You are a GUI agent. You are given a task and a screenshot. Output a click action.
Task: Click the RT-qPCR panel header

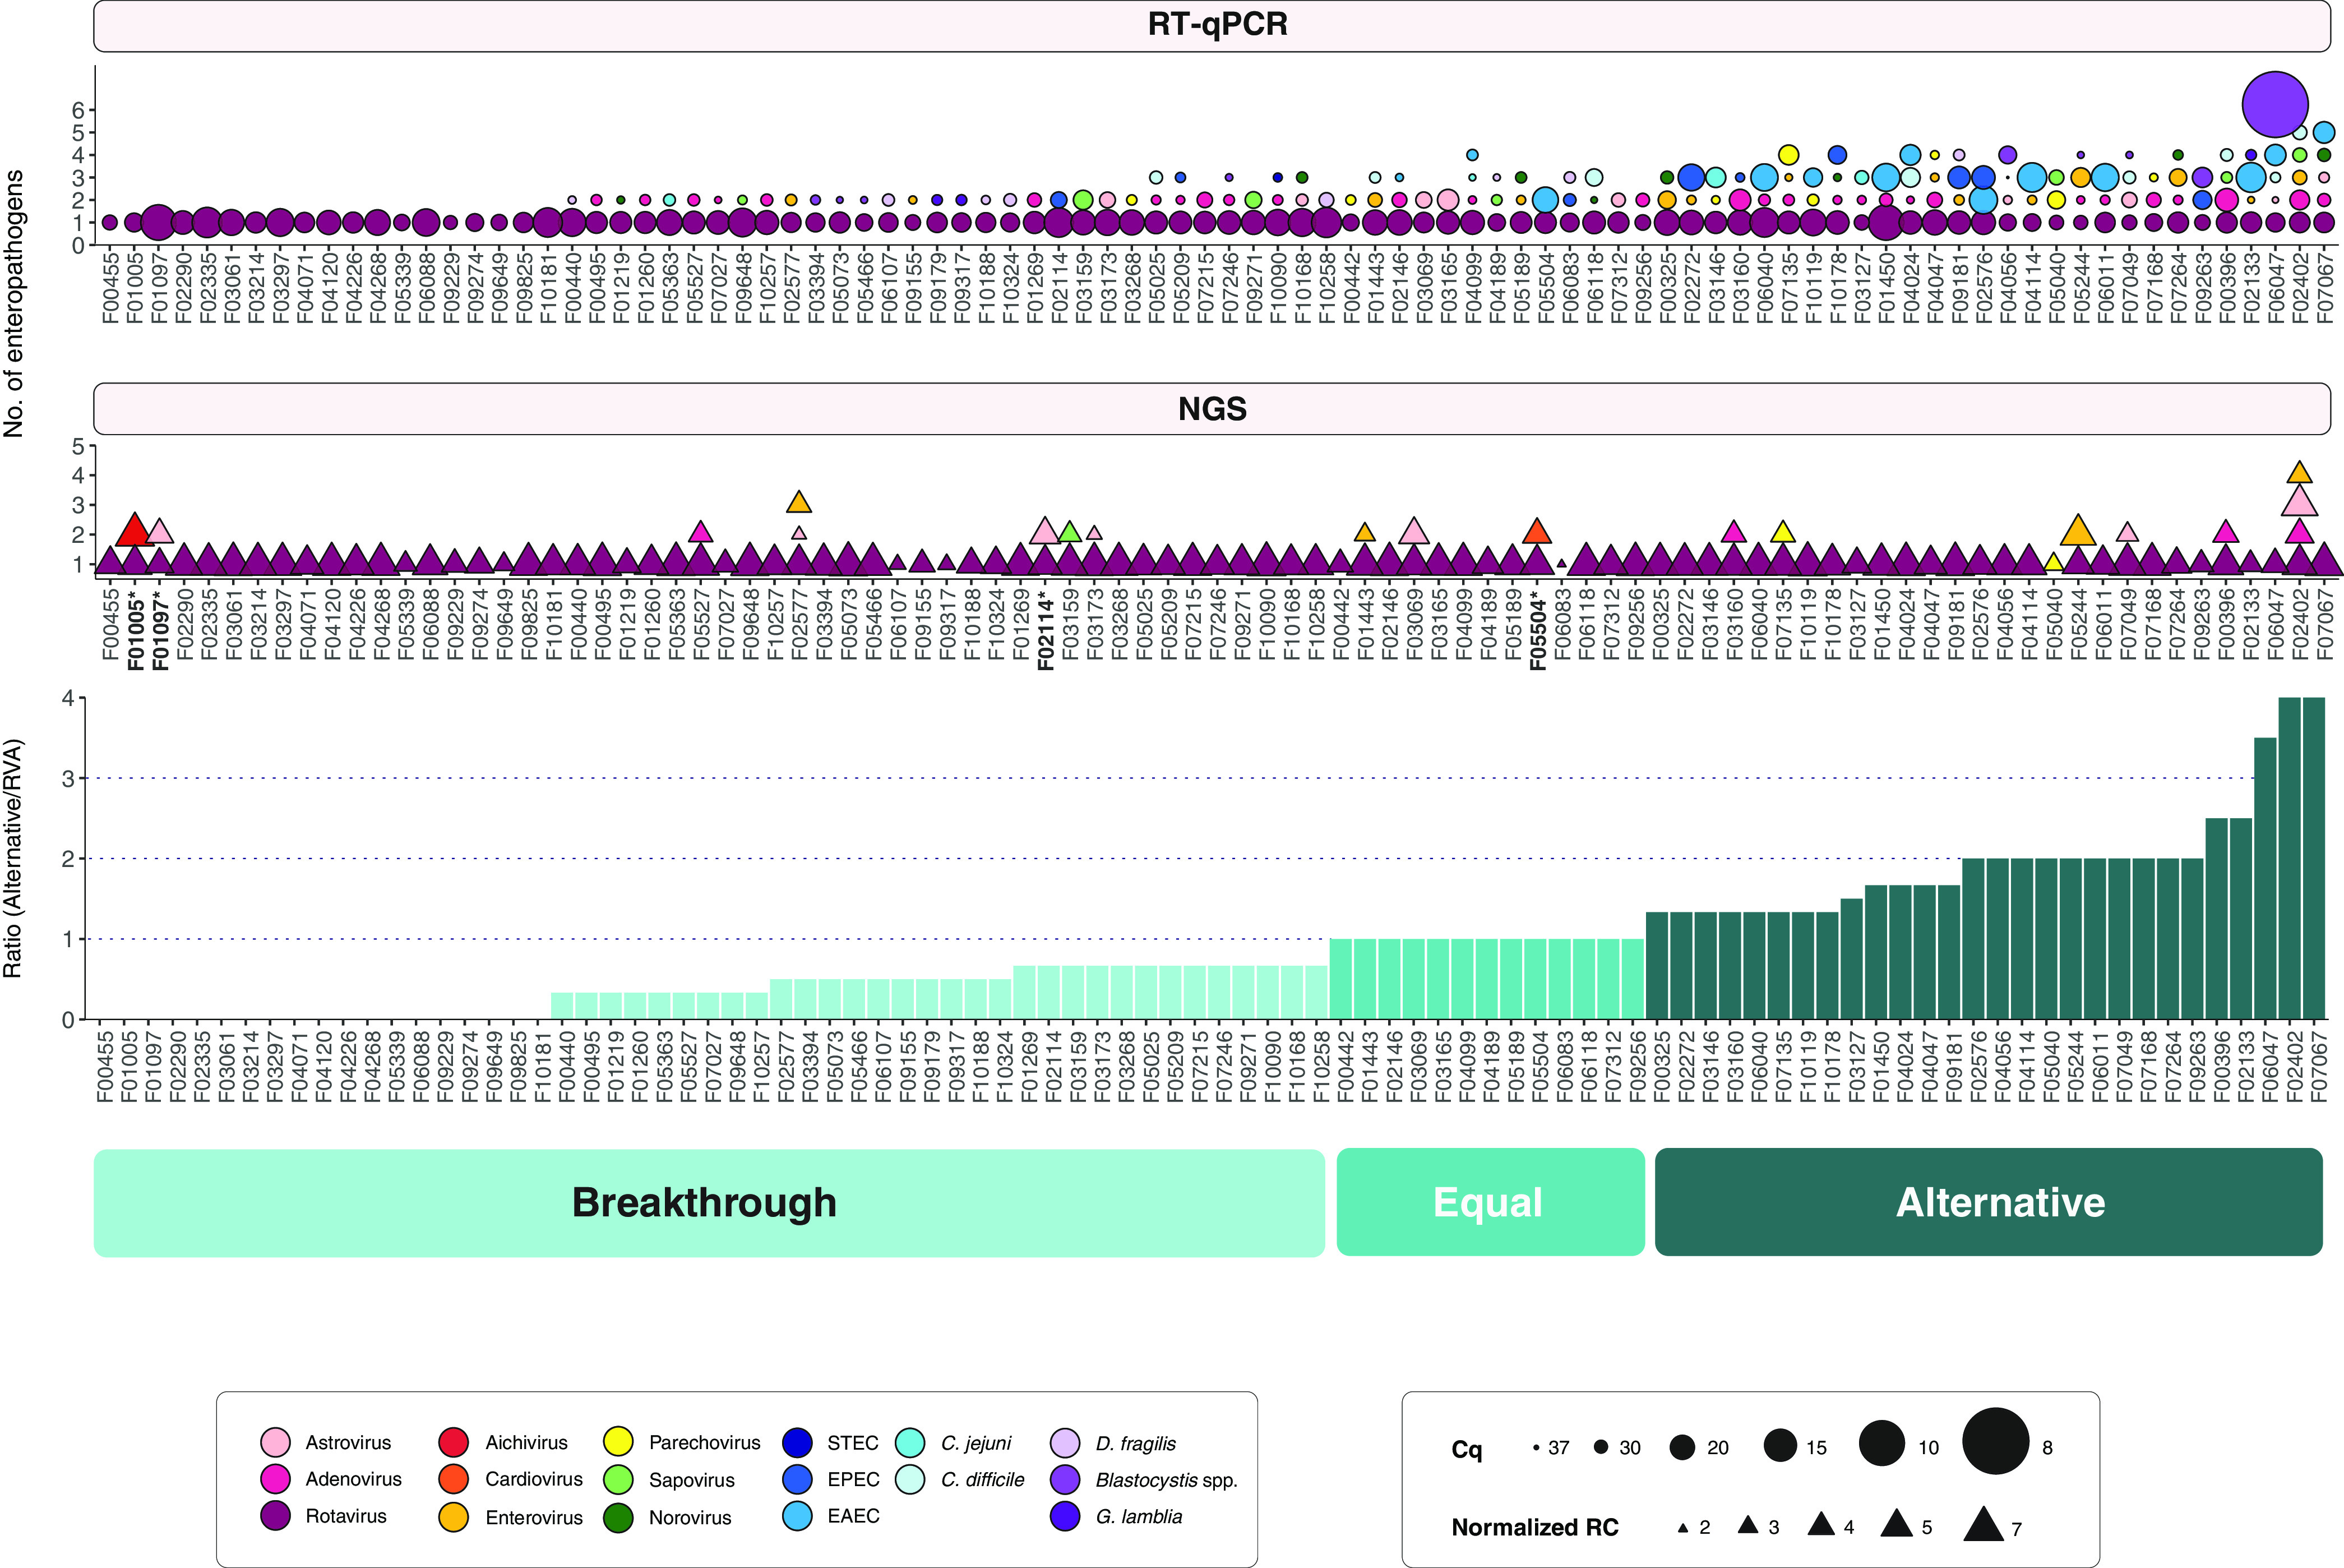(1213, 25)
